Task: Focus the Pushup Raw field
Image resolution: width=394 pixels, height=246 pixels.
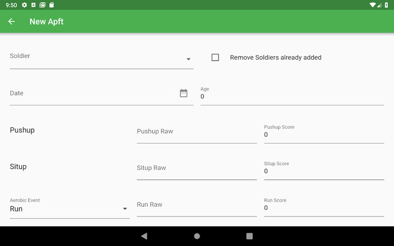Action: (196, 132)
